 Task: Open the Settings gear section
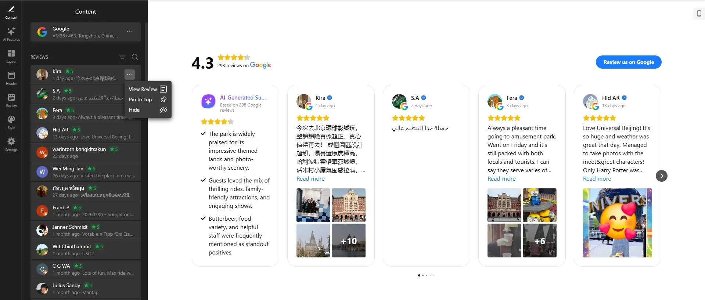(x=11, y=144)
